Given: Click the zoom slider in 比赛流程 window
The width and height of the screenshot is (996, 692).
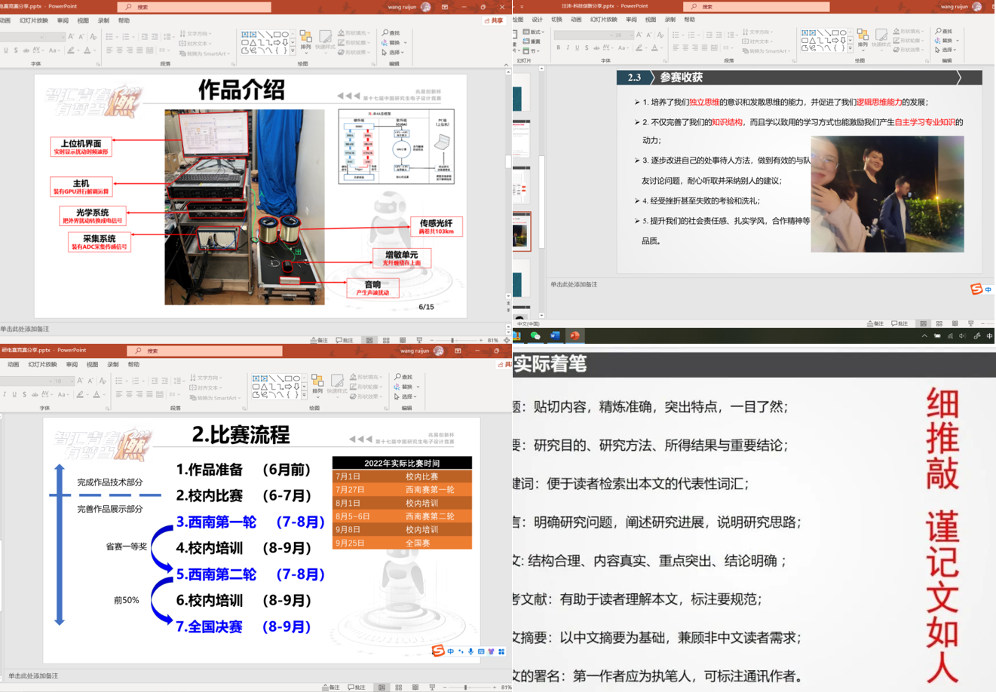Looking at the screenshot, I should [x=465, y=687].
